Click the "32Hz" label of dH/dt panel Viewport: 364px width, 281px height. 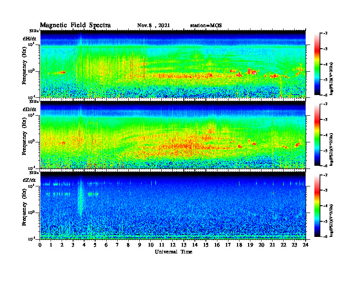[x=34, y=31]
